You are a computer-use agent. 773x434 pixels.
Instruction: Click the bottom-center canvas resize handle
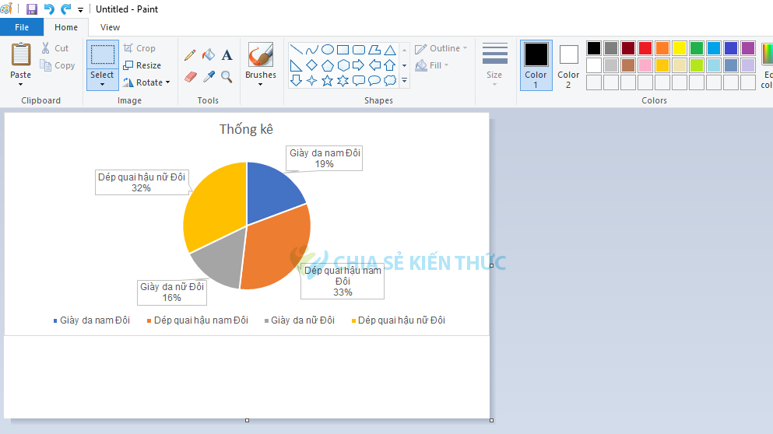[x=247, y=420]
